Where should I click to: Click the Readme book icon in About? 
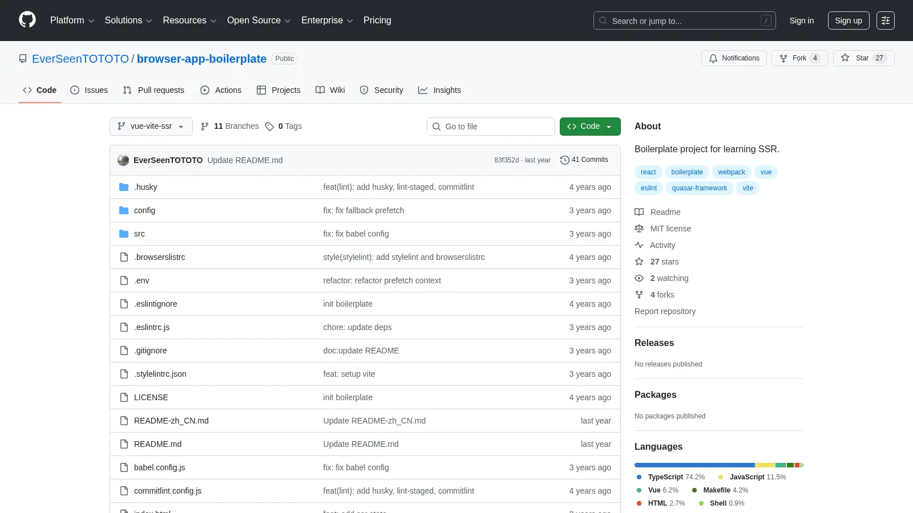point(639,212)
